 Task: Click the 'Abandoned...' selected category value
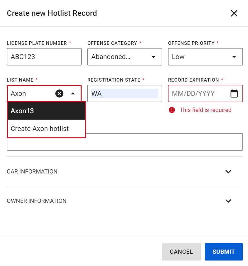pos(111,57)
